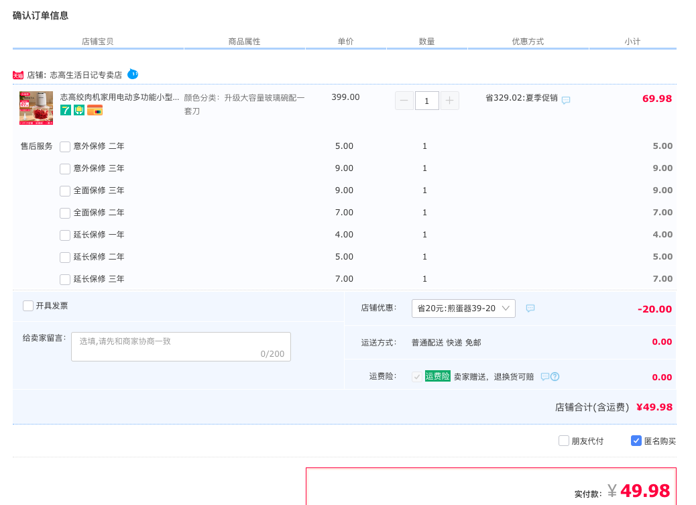The width and height of the screenshot is (696, 505).
Task: Click the quantity input showing 1
Action: pos(427,101)
